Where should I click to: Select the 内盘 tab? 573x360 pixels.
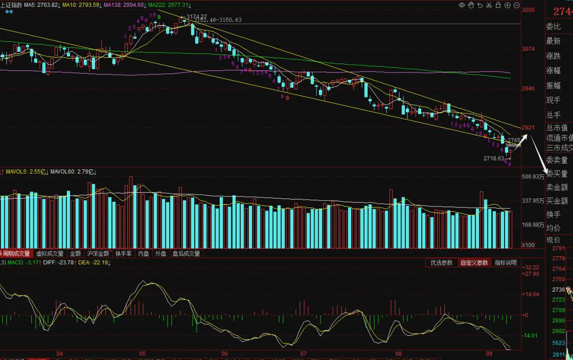tap(144, 253)
